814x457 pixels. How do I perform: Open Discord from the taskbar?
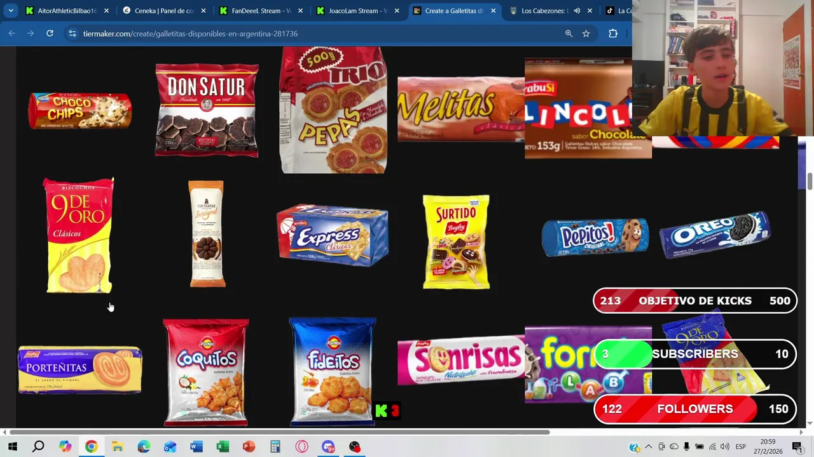pyautogui.click(x=328, y=446)
